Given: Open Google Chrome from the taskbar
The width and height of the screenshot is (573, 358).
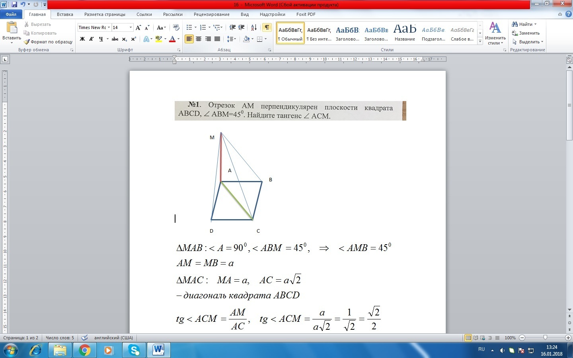Looking at the screenshot, I should (84, 350).
